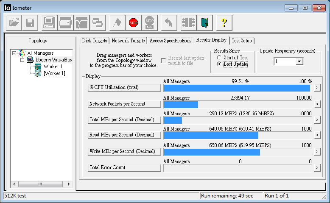This screenshot has height=203, width=330.
Task: Expand CPU Utilization result details arrow
Action: pyautogui.click(x=317, y=87)
